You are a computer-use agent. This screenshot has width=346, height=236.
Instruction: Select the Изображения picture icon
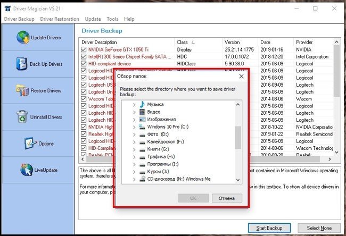tap(142, 119)
